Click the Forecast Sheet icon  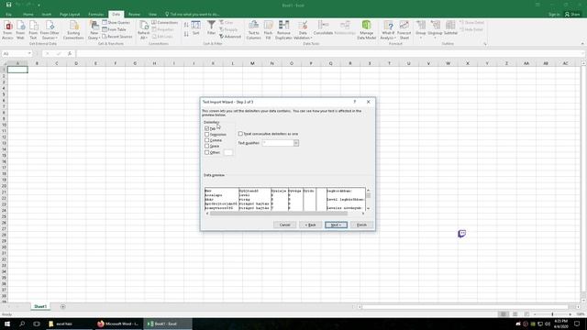pos(404,30)
